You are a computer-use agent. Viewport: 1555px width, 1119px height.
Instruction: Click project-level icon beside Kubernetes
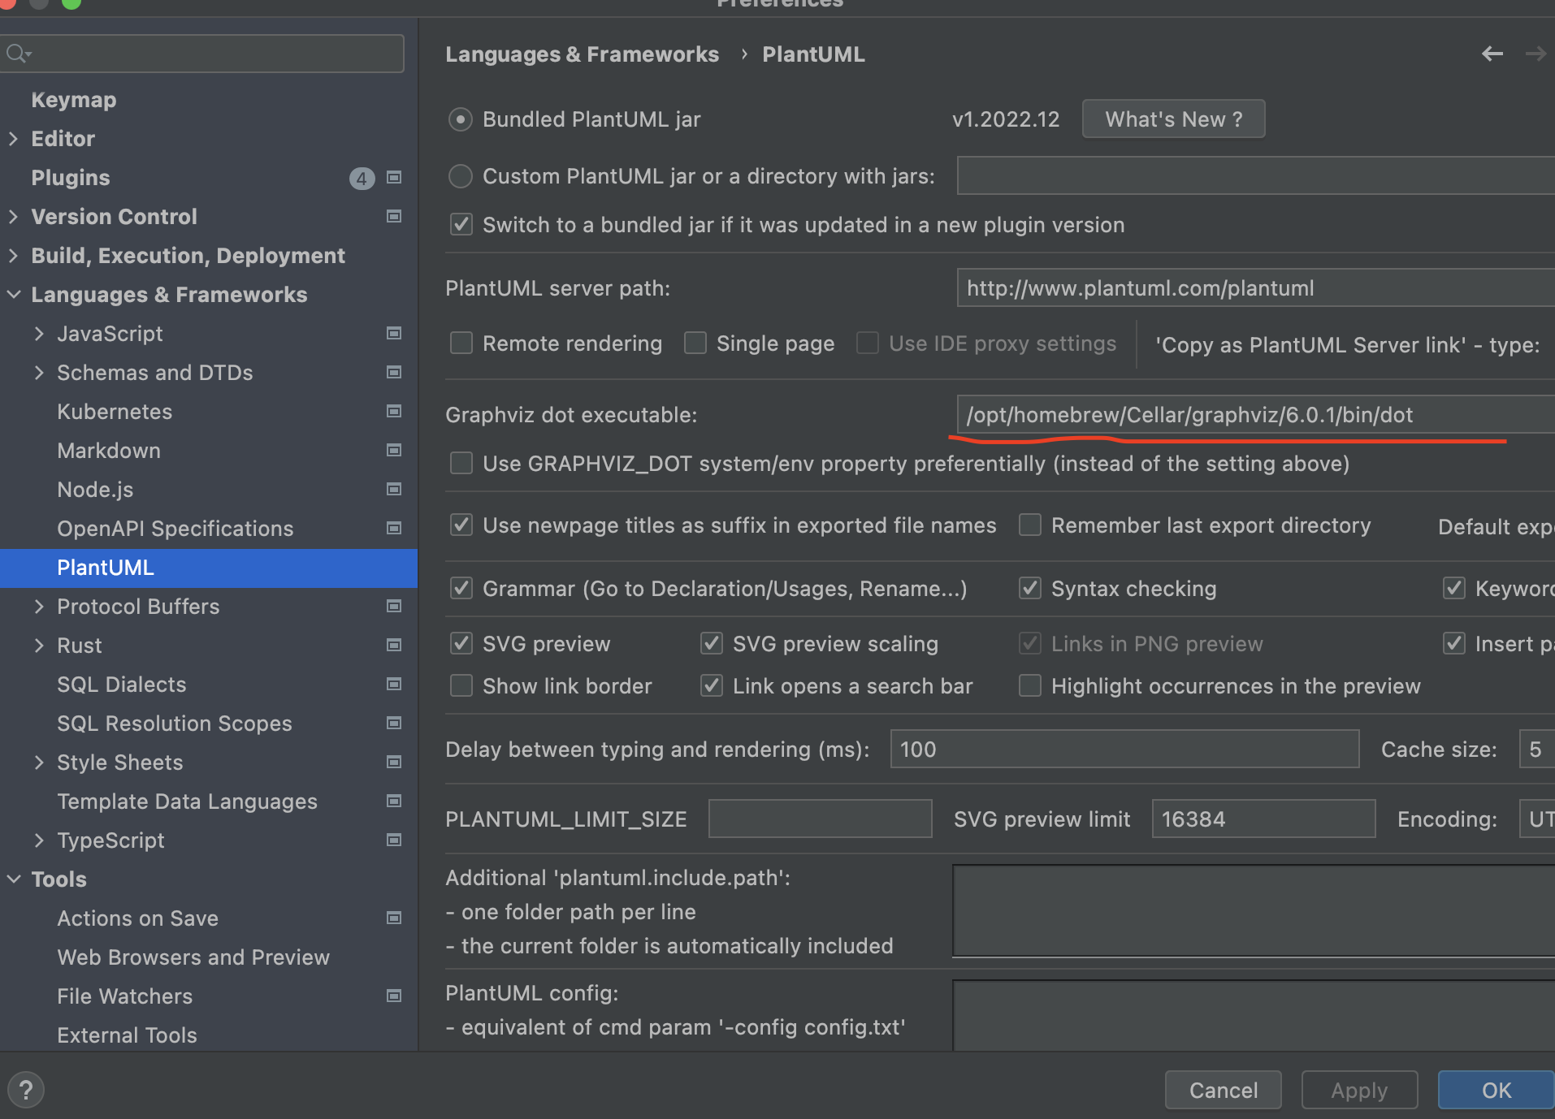tap(394, 412)
